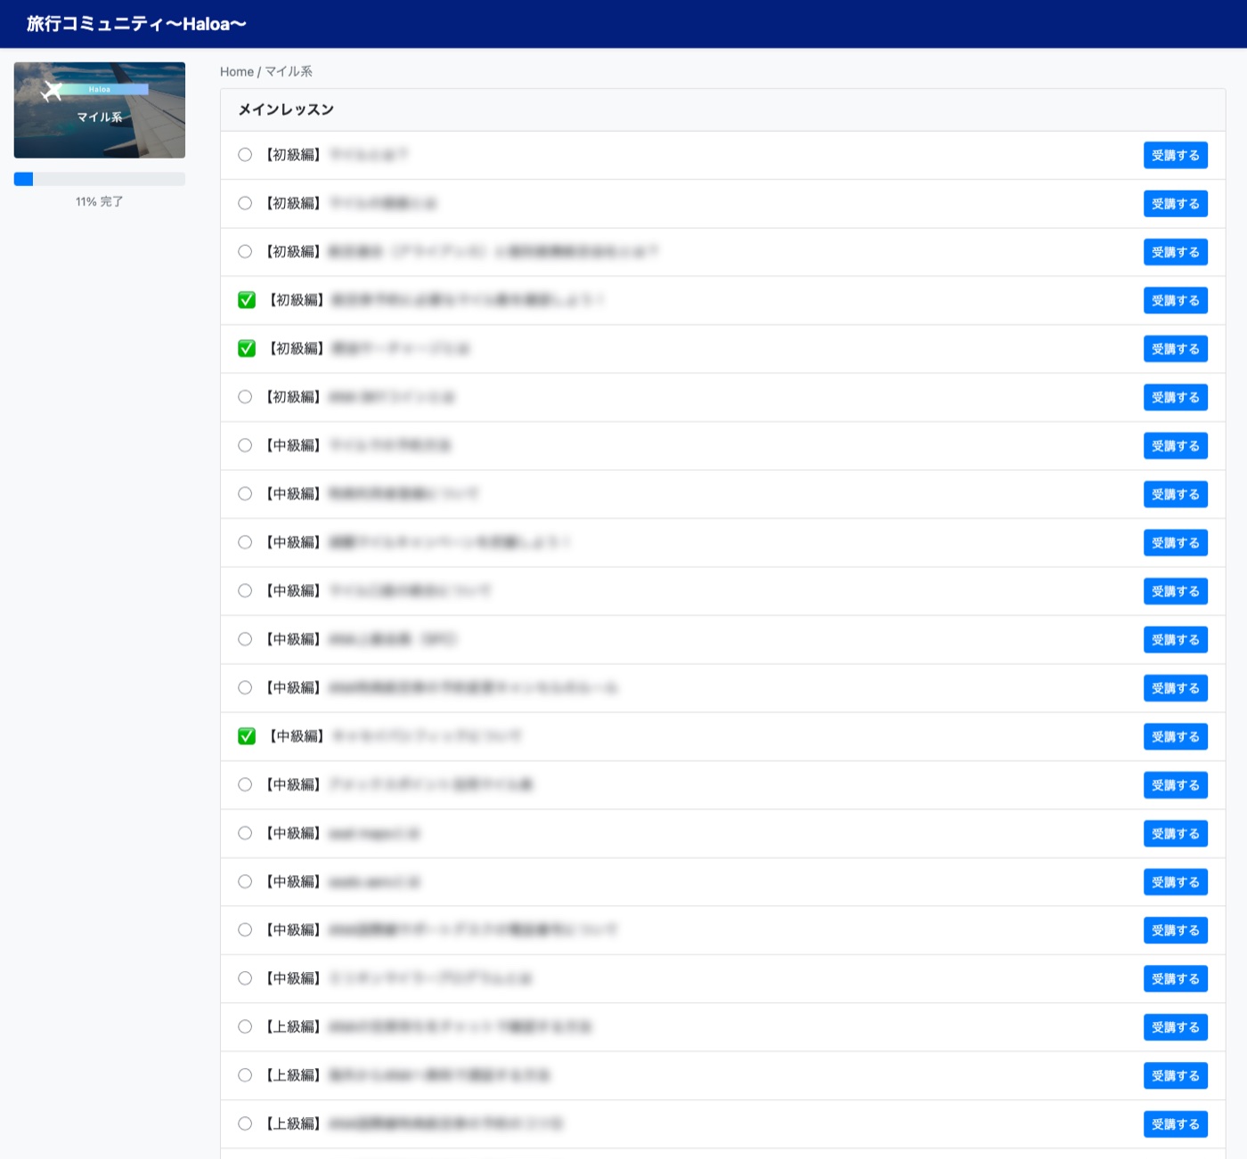Open the Home breadcrumb link
This screenshot has width=1247, height=1159.
237,71
